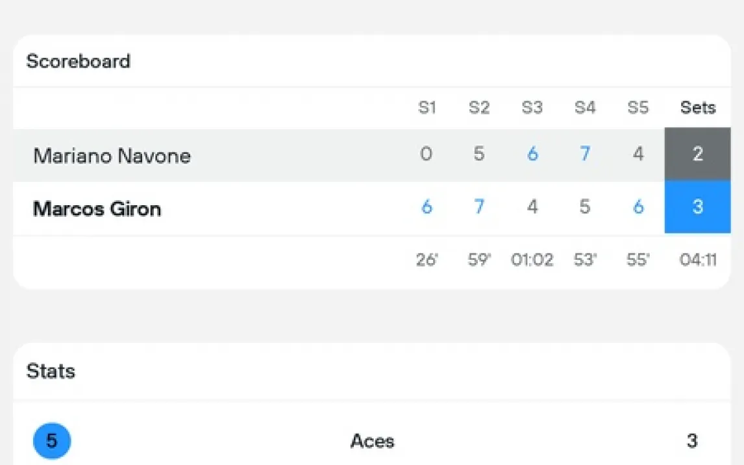Open Marcos Giron's player name
Viewport: 744px width, 465px height.
click(x=97, y=209)
